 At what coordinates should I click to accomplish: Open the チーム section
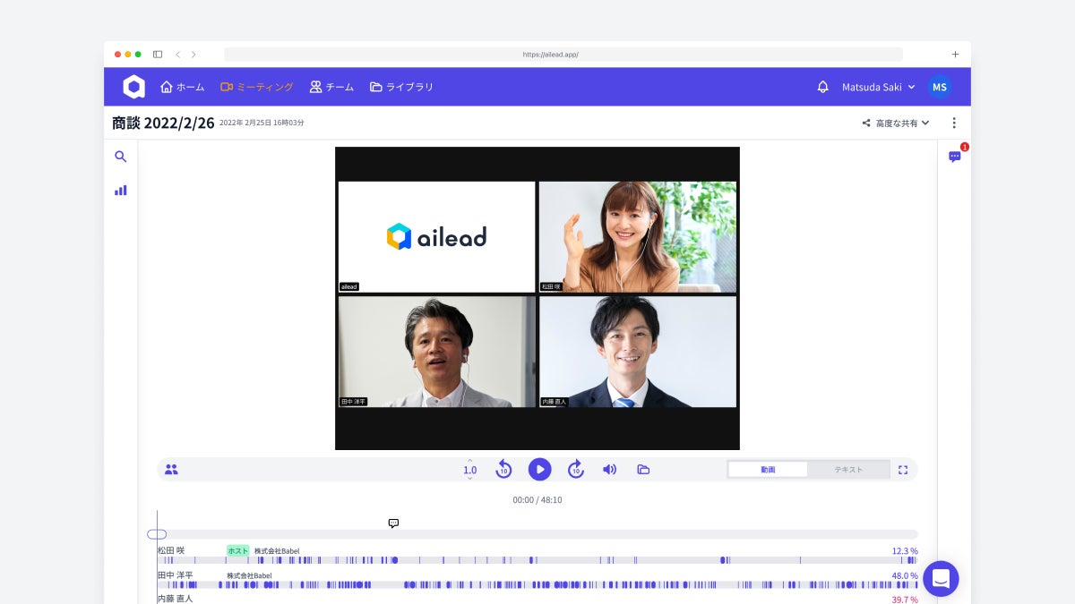click(x=331, y=87)
